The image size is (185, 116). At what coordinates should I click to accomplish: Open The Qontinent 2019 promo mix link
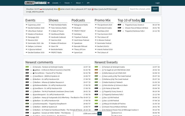(x=105, y=25)
